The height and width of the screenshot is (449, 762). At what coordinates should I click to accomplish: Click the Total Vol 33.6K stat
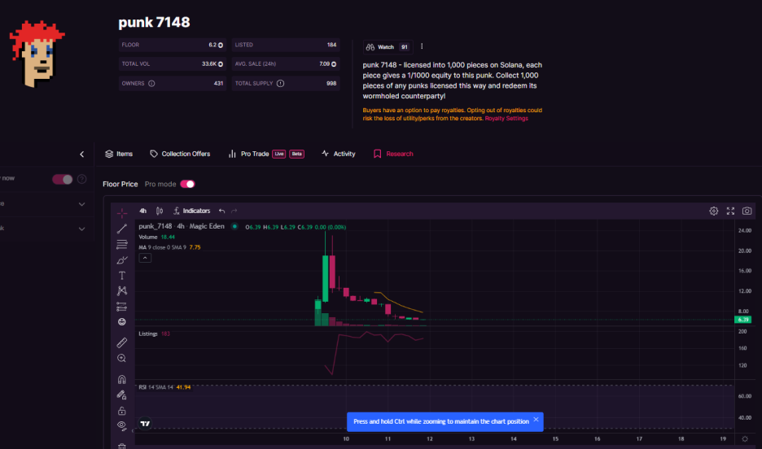[x=172, y=64]
